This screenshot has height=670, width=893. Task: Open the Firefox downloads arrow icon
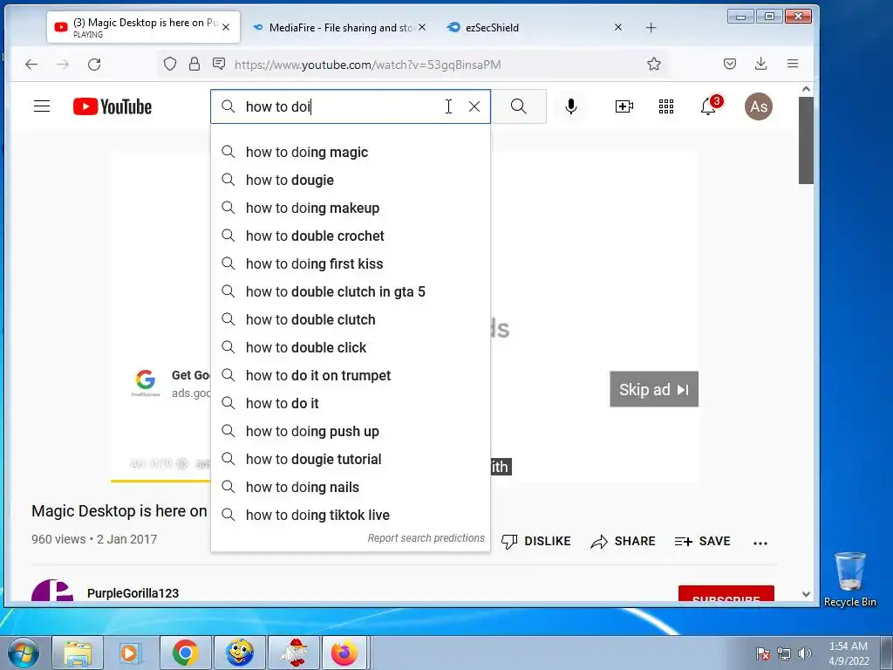pyautogui.click(x=760, y=64)
